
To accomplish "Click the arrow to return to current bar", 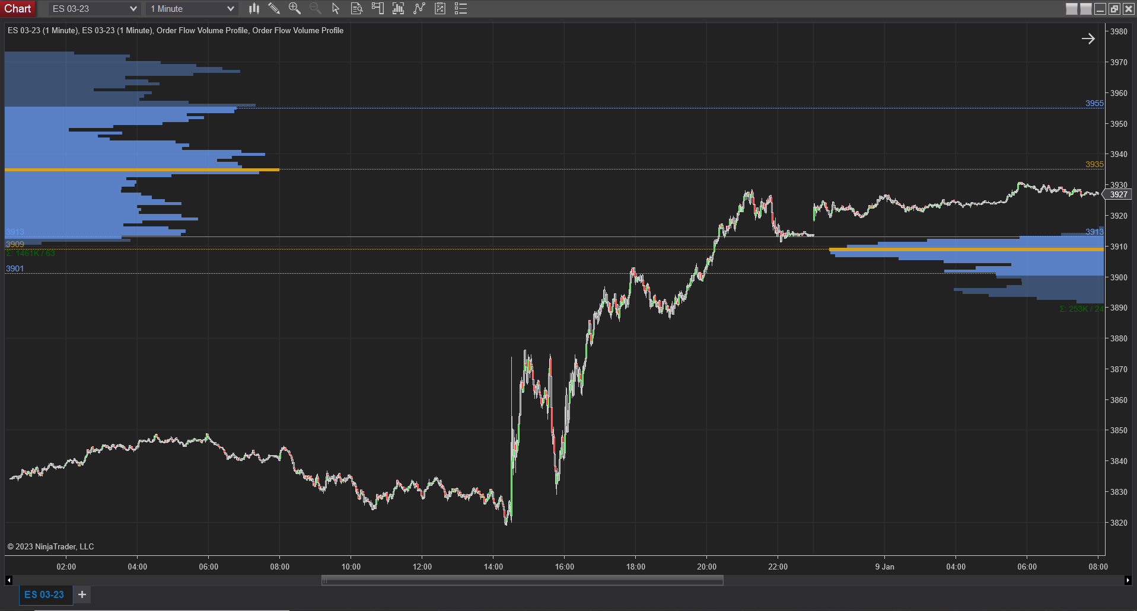I will (1088, 39).
